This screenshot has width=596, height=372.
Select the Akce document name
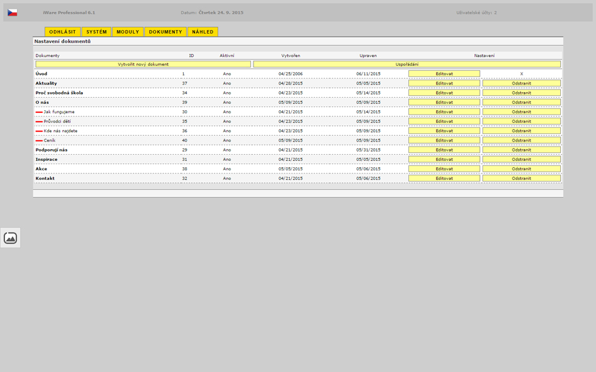(41, 168)
